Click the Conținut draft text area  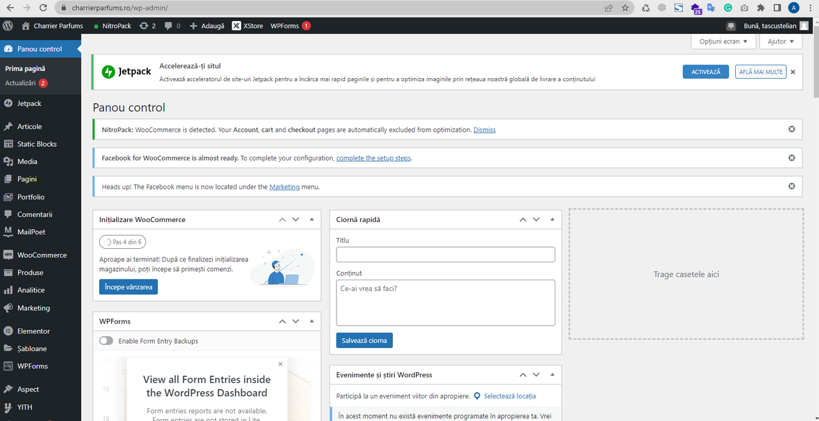click(445, 303)
